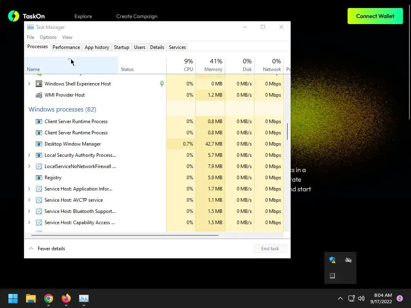Open File Explorer from the taskbar

coord(31,298)
